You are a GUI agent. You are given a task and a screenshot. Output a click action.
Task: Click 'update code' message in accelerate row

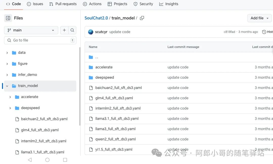[x=178, y=67]
